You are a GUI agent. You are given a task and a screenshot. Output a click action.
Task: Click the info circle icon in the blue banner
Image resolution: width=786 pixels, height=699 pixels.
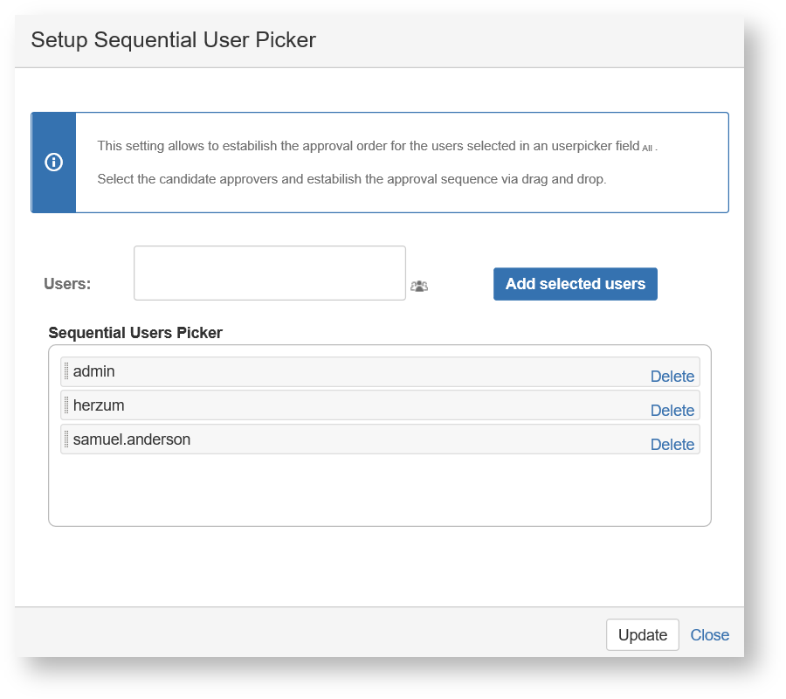pos(53,163)
